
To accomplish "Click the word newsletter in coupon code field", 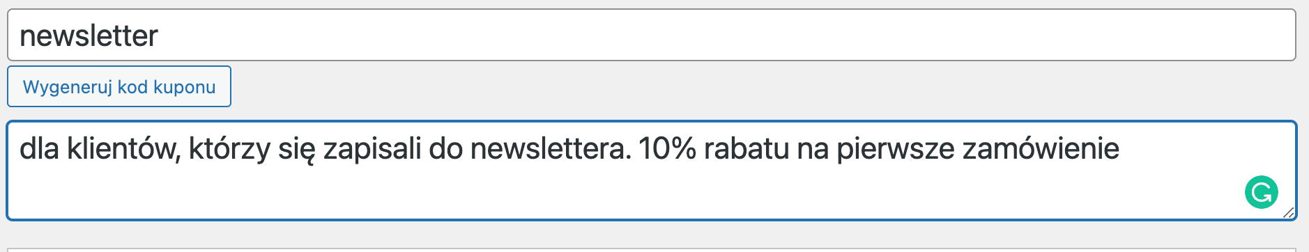I will (x=89, y=36).
